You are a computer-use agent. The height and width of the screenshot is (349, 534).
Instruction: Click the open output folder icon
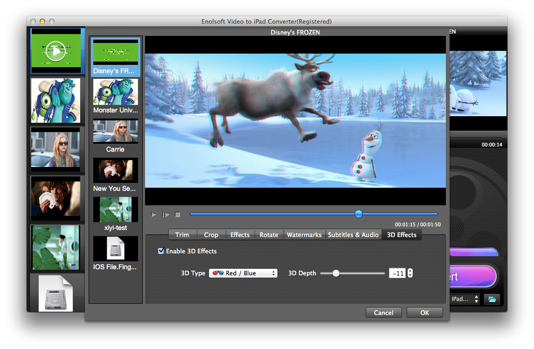(x=492, y=299)
